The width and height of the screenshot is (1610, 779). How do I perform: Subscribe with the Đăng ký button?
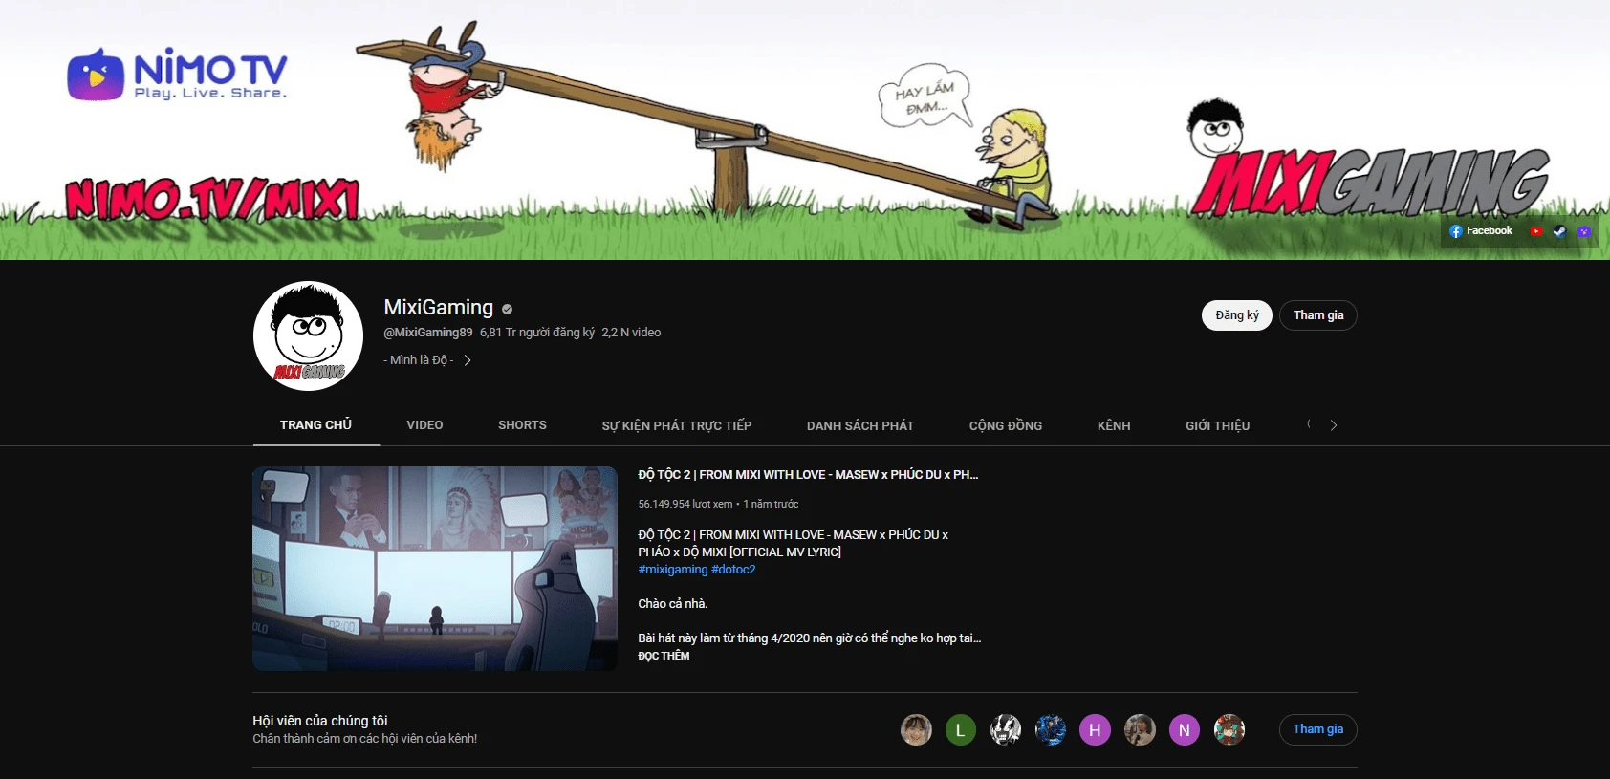tap(1236, 315)
